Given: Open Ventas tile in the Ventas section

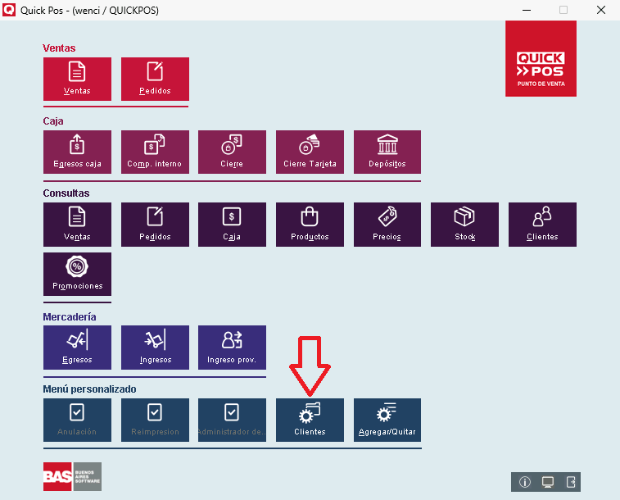Looking at the screenshot, I should 77,79.
